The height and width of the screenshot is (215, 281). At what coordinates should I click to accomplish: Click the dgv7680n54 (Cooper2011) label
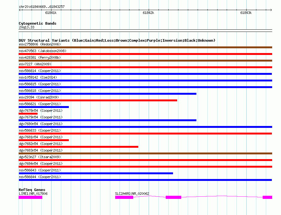pyautogui.click(x=41, y=124)
